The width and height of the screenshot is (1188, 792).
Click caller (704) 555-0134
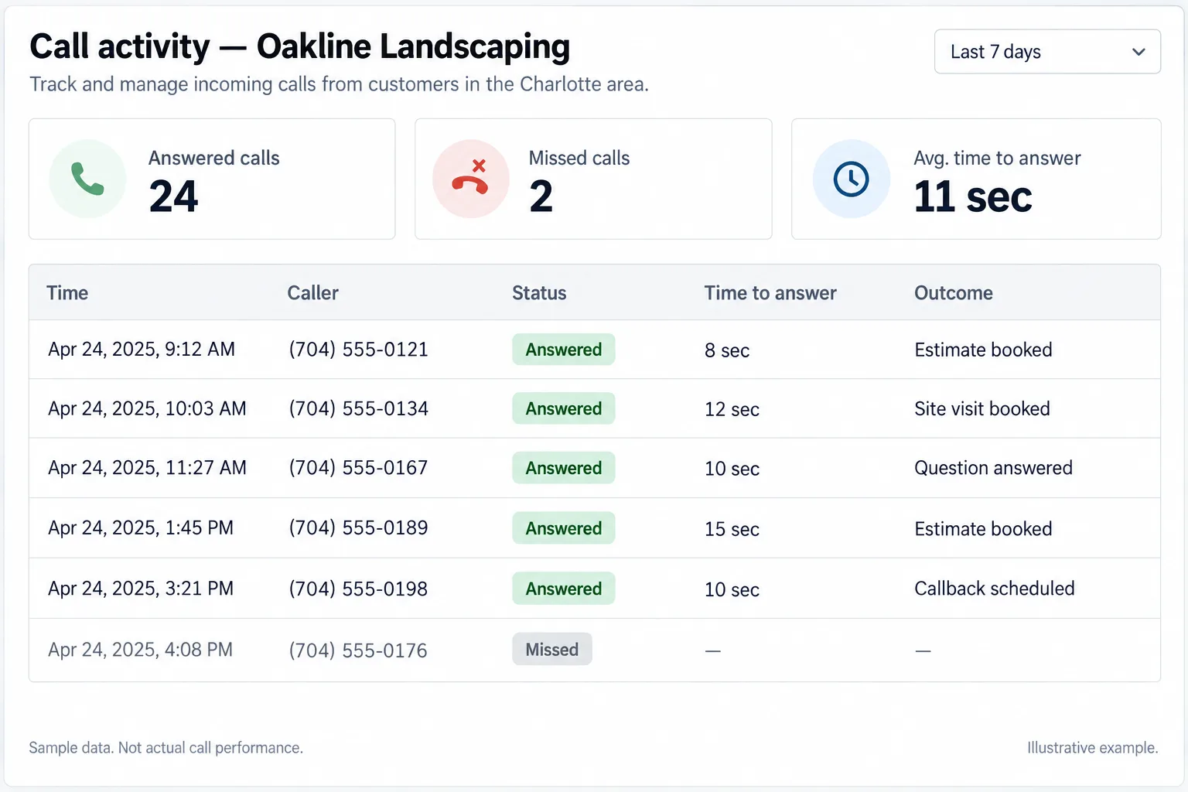(358, 408)
